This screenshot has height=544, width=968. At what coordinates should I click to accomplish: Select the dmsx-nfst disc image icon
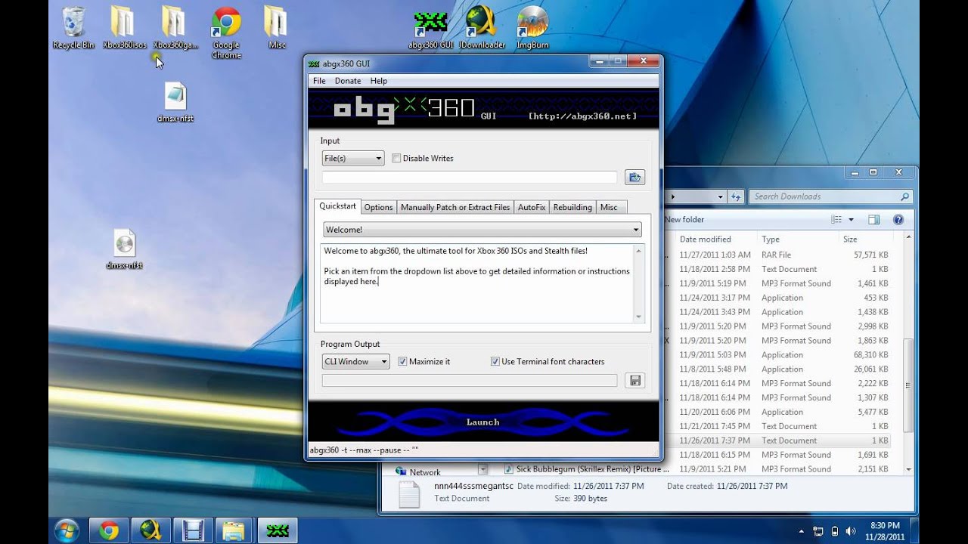125,249
